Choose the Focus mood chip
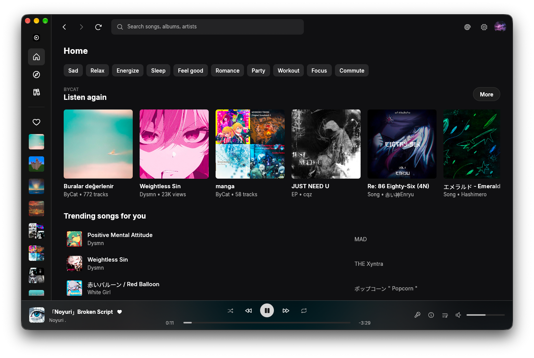The image size is (534, 358). click(x=319, y=70)
